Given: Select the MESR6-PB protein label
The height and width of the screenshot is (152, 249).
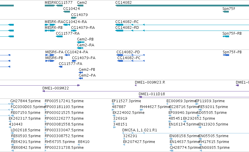Looking at the screenshot, I should [x=54, y=58].
